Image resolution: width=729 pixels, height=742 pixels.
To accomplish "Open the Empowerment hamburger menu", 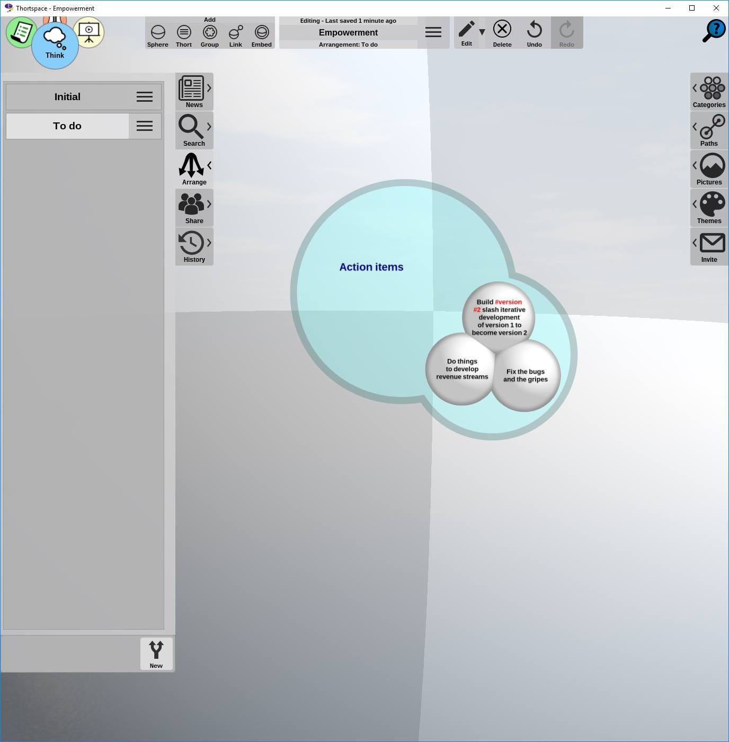I will point(433,32).
